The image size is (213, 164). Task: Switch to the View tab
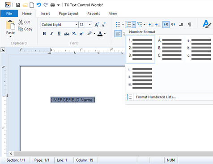113,13
